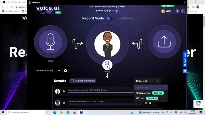Add credits with the plus button
The image size is (205, 115).
pyautogui.click(x=177, y=11)
